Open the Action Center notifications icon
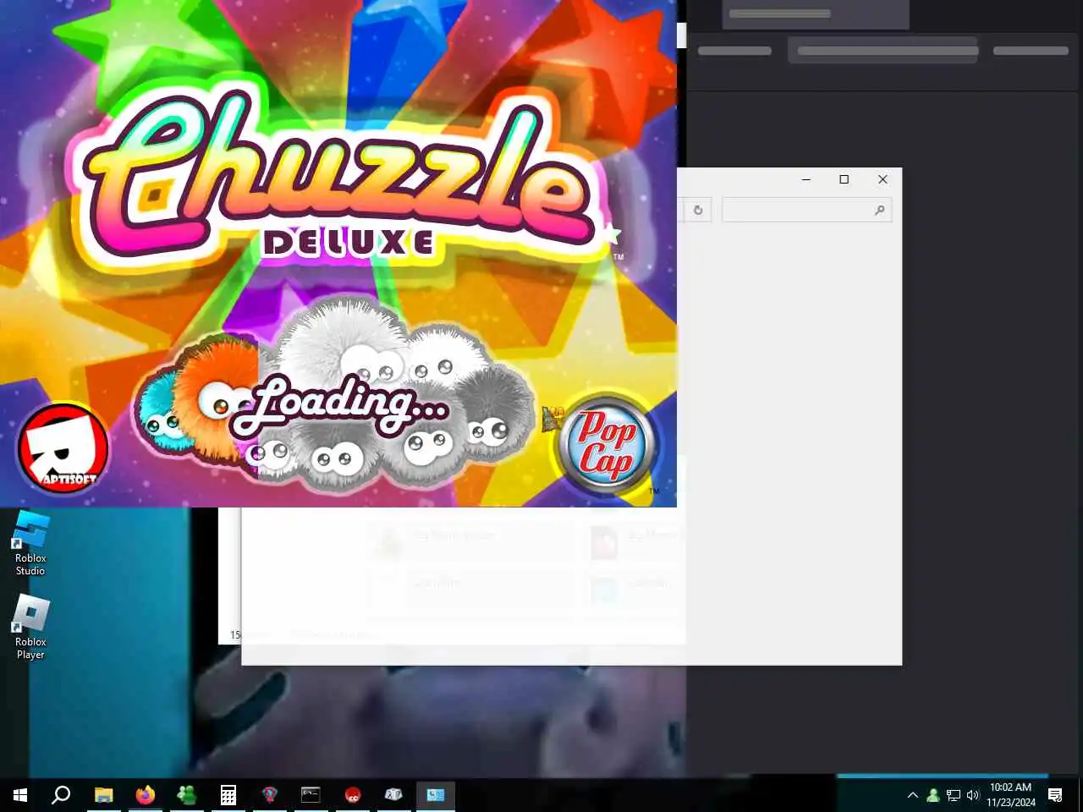 (1055, 795)
